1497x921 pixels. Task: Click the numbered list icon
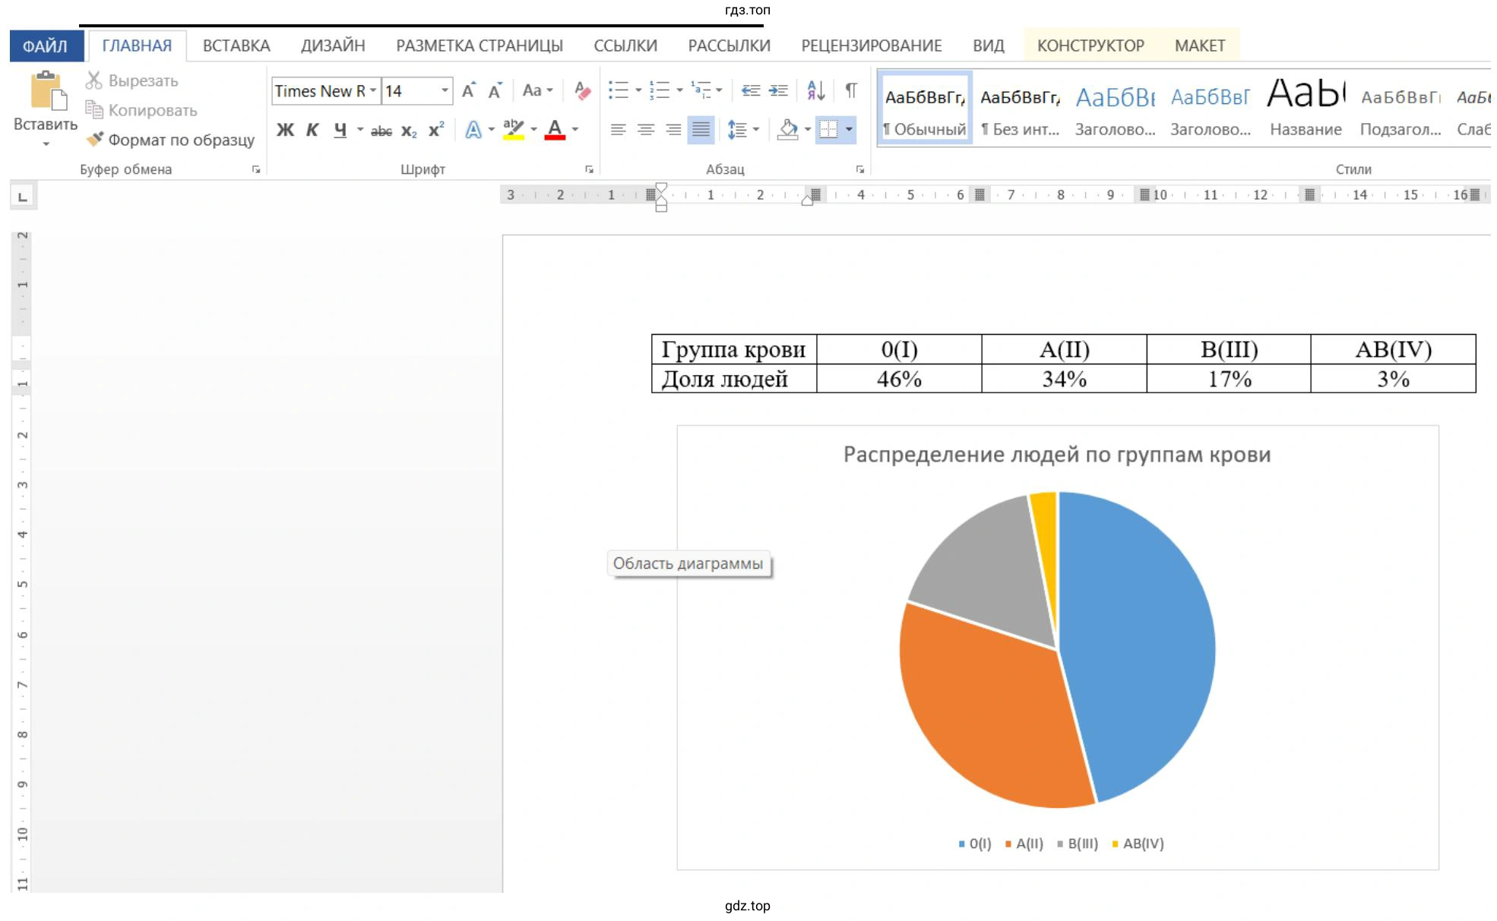click(x=660, y=90)
